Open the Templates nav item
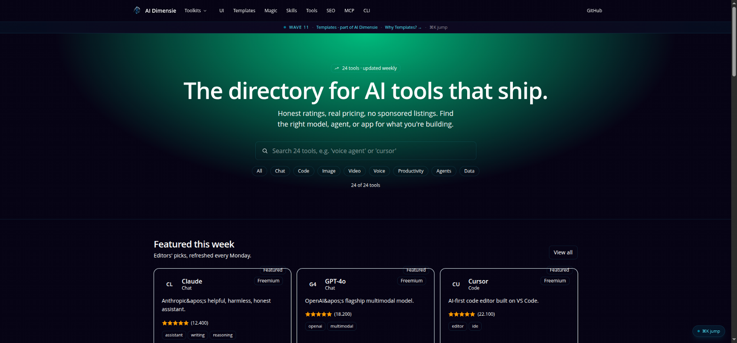 click(x=244, y=10)
